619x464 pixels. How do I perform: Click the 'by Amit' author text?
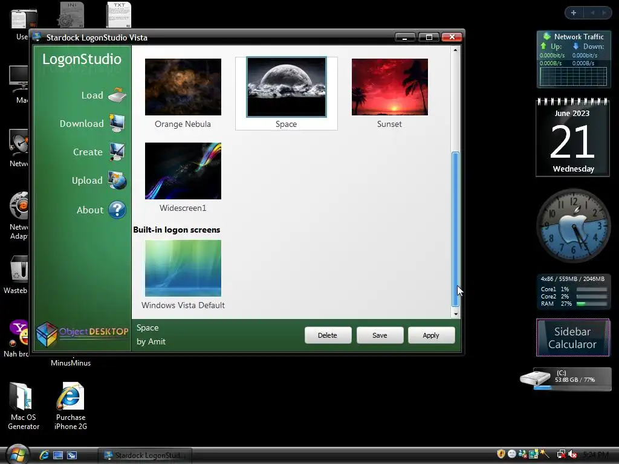pyautogui.click(x=151, y=341)
